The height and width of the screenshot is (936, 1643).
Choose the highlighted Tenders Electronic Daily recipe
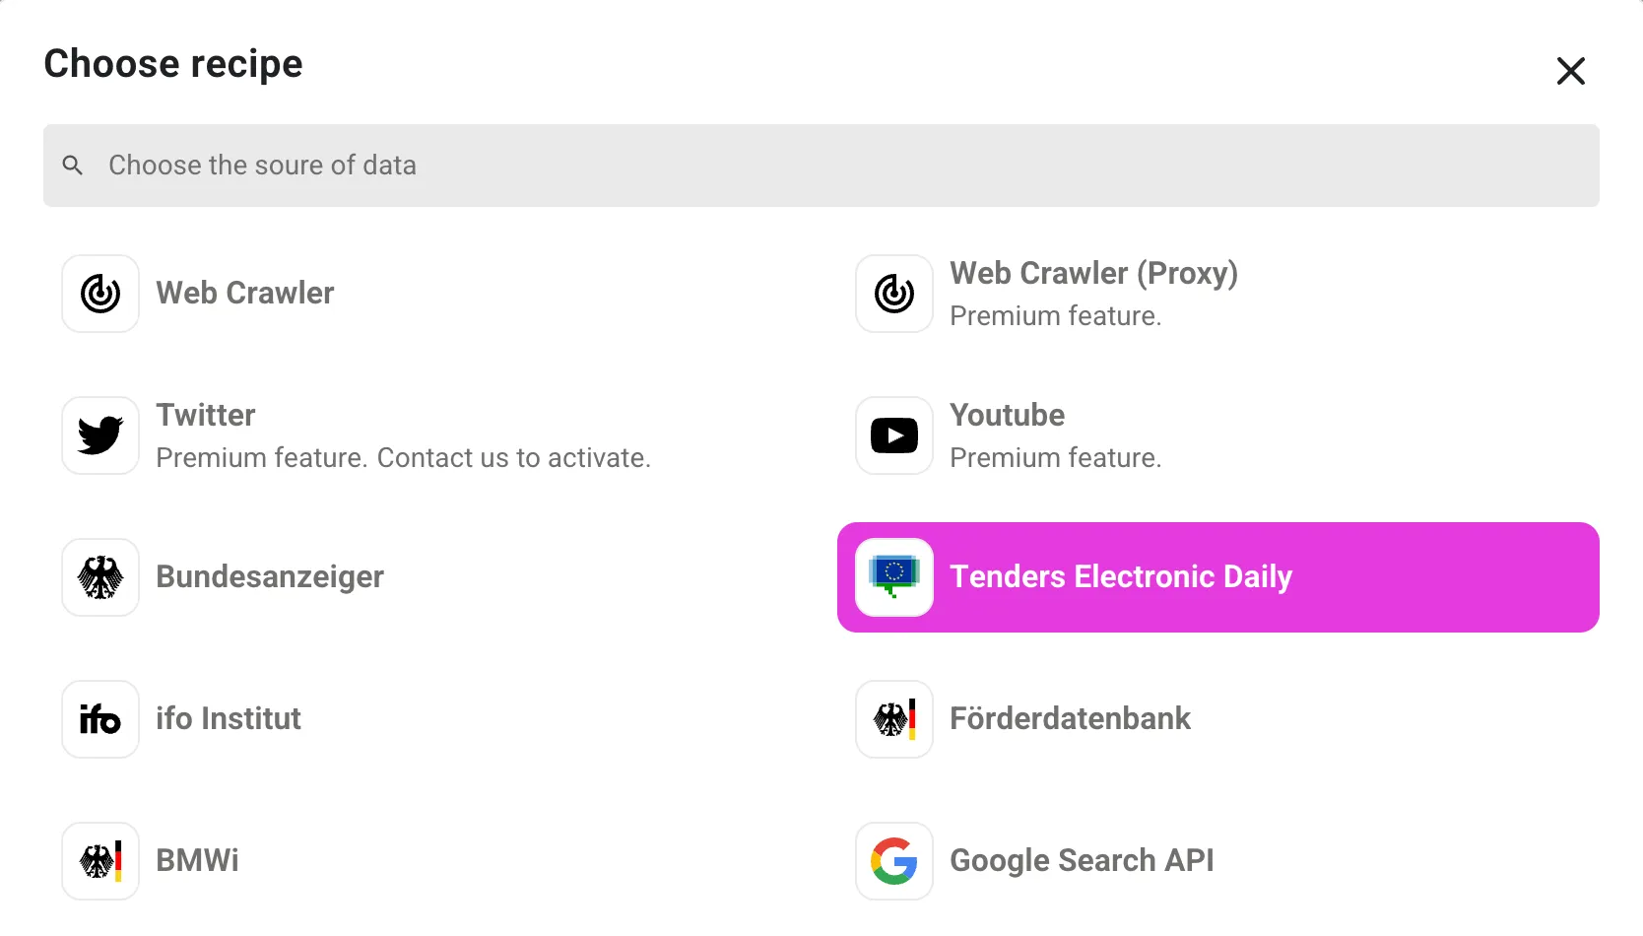pos(1120,577)
